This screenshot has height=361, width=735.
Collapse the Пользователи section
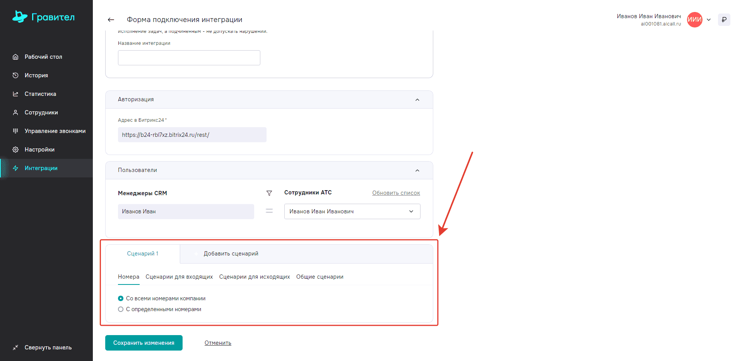[x=417, y=170]
